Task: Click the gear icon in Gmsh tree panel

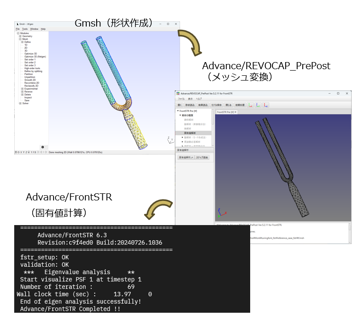Action: [x=42, y=147]
